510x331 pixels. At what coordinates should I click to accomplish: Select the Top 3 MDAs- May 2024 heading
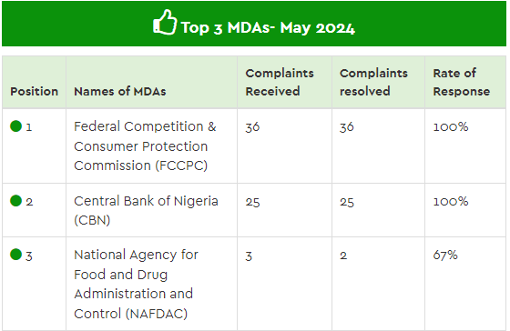point(268,28)
